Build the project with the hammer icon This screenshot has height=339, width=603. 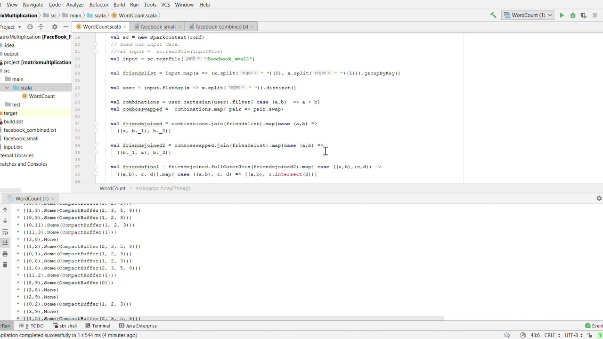coord(493,15)
